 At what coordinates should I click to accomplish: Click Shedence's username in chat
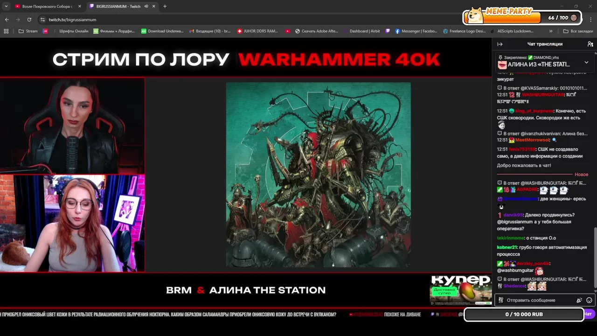point(514,286)
